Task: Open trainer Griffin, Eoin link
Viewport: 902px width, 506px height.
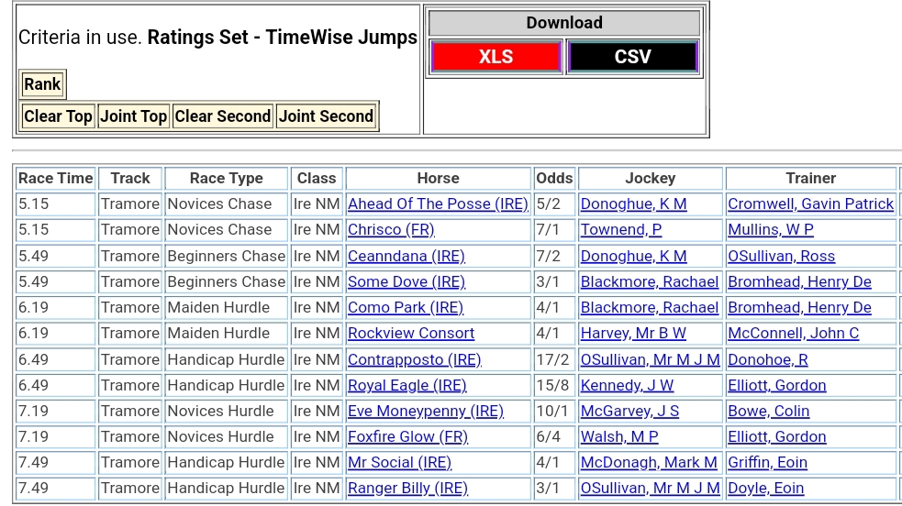Action: pyautogui.click(x=767, y=462)
